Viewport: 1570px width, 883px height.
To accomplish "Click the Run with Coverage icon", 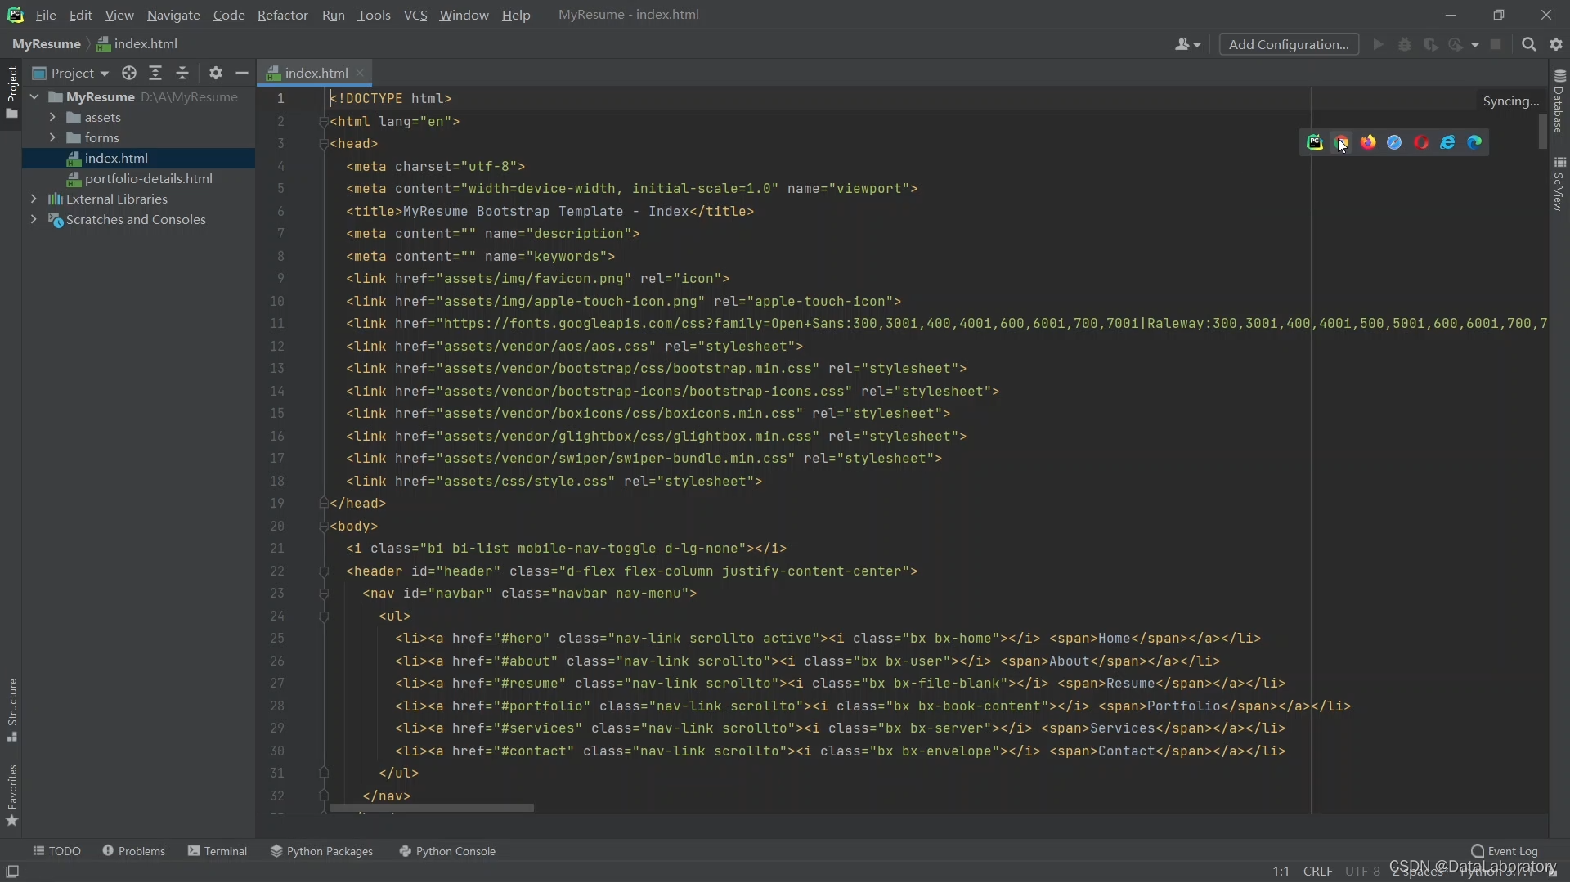I will 1430,44.
